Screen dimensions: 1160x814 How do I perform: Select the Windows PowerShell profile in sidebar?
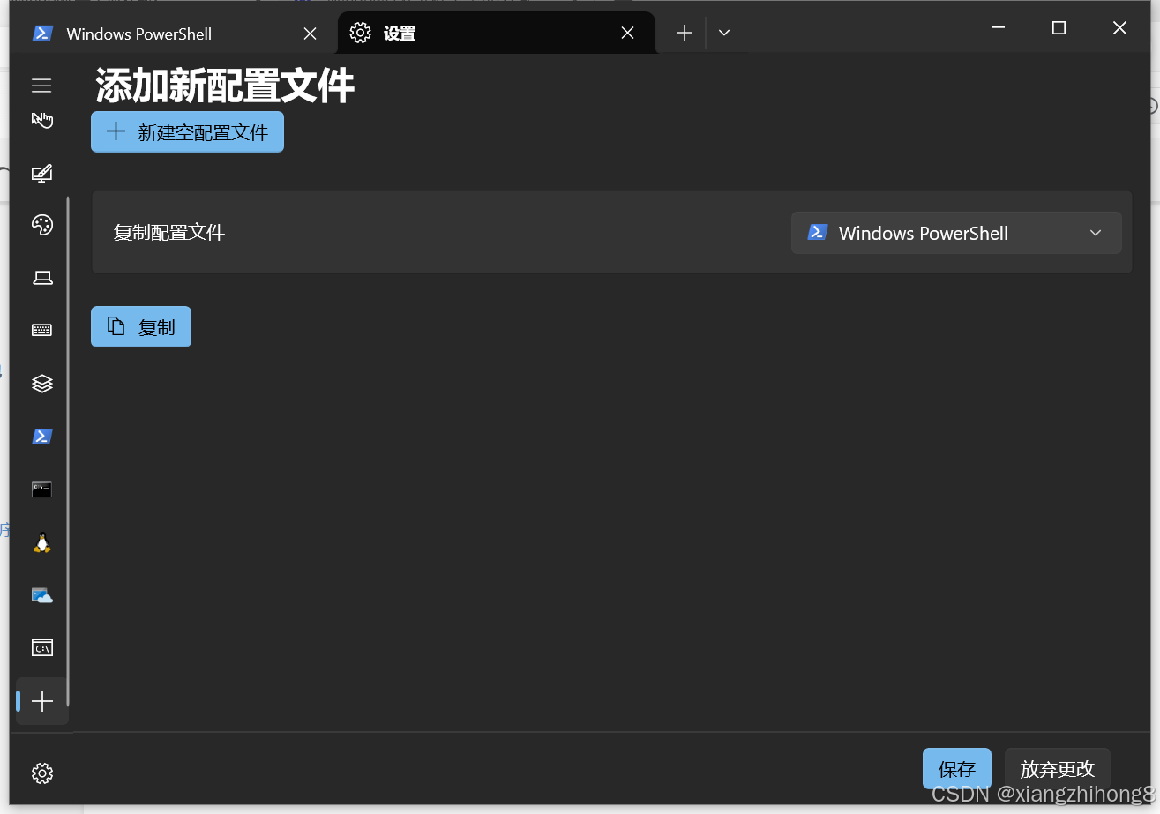(41, 436)
